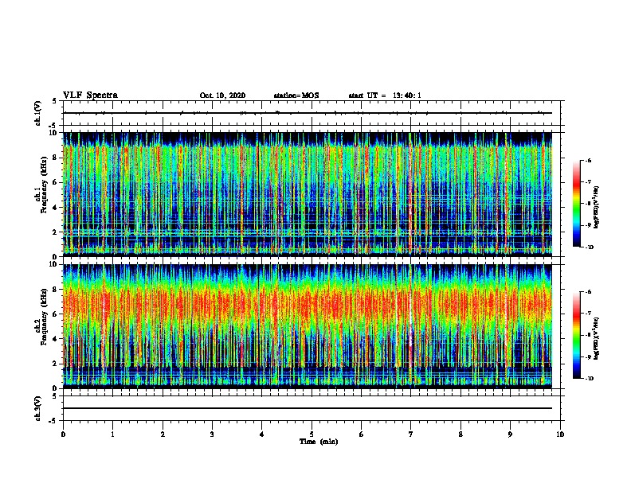This screenshot has width=631, height=487.
Task: Click the ch.1 waveform trace panel
Action: point(312,113)
